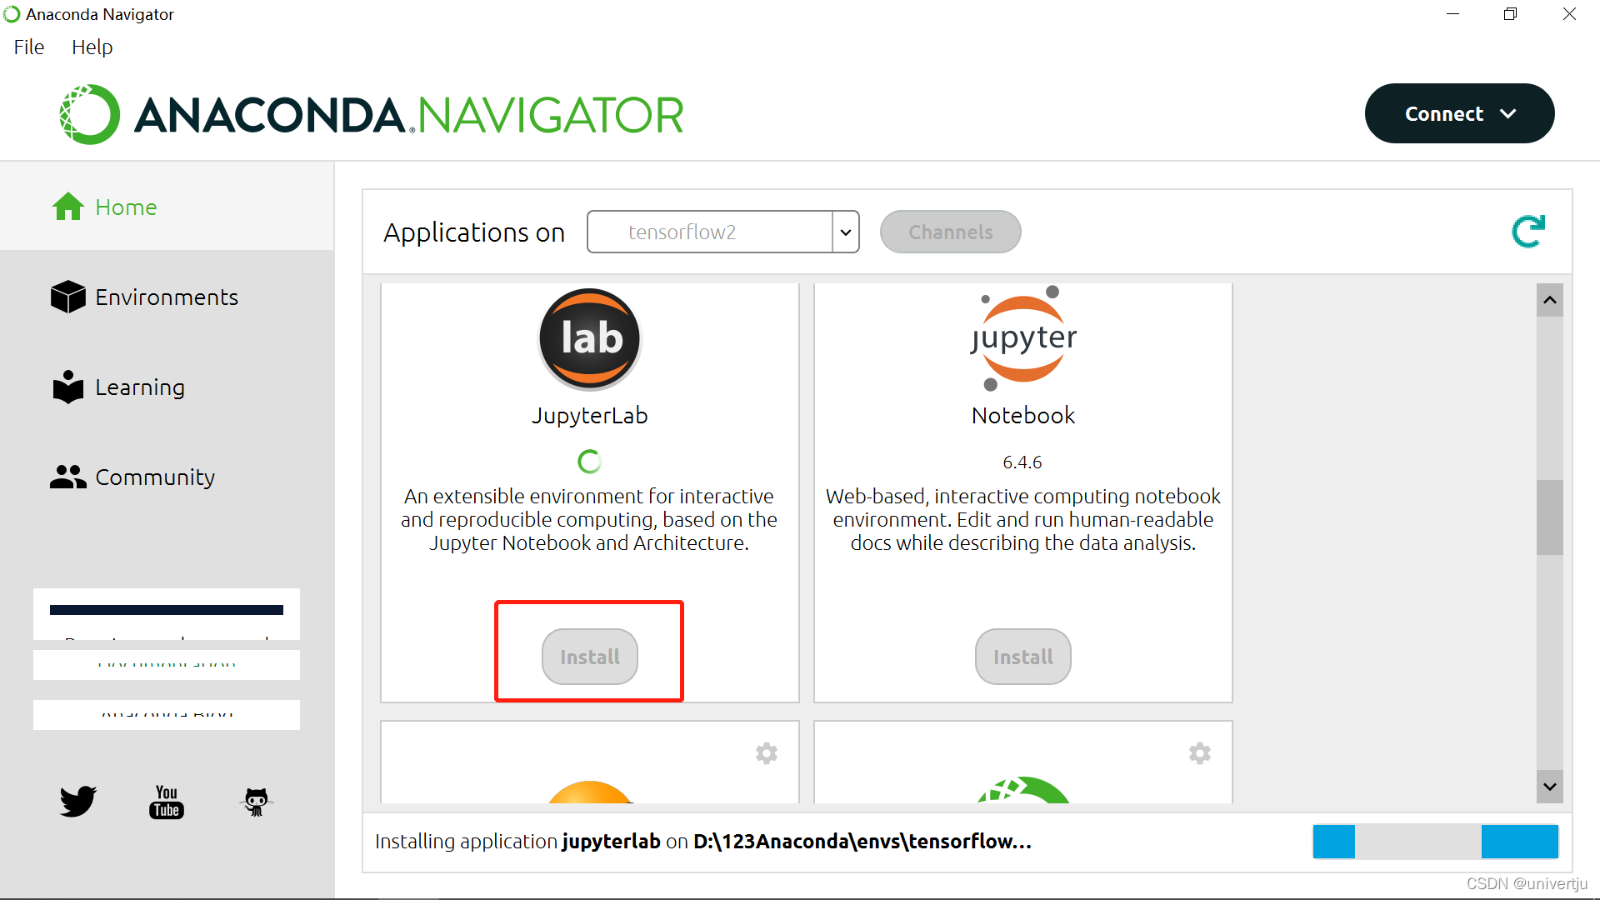
Task: Expand the Channels options
Action: click(x=949, y=231)
